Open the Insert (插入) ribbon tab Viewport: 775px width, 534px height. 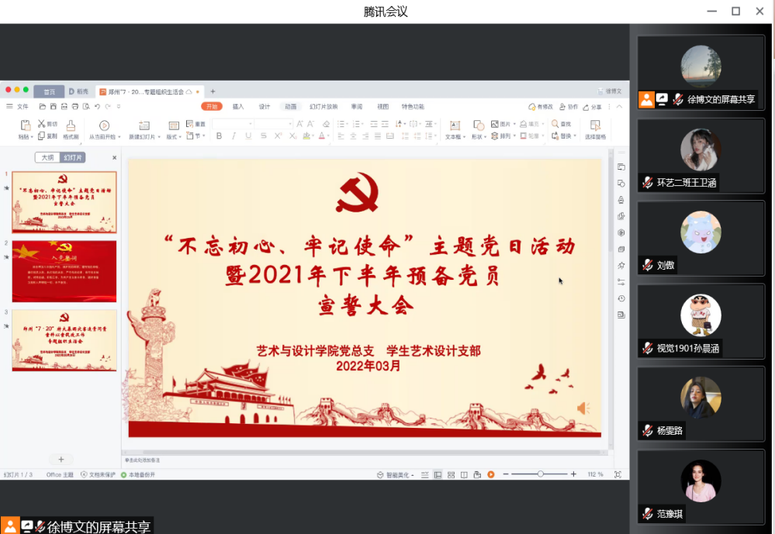238,106
